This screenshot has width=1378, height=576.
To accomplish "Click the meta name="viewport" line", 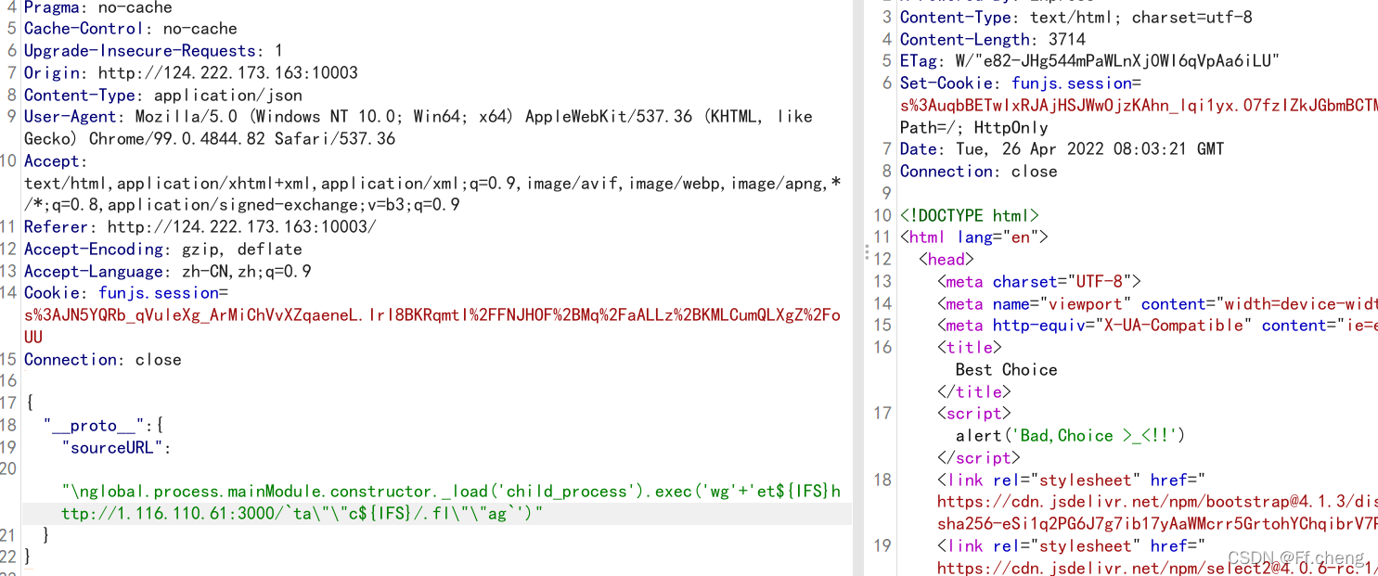I will tap(1157, 304).
